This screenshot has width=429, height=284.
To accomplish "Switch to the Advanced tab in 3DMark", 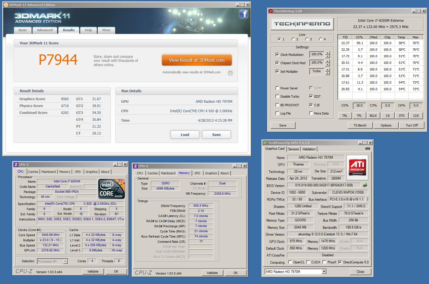I will 45,30.
